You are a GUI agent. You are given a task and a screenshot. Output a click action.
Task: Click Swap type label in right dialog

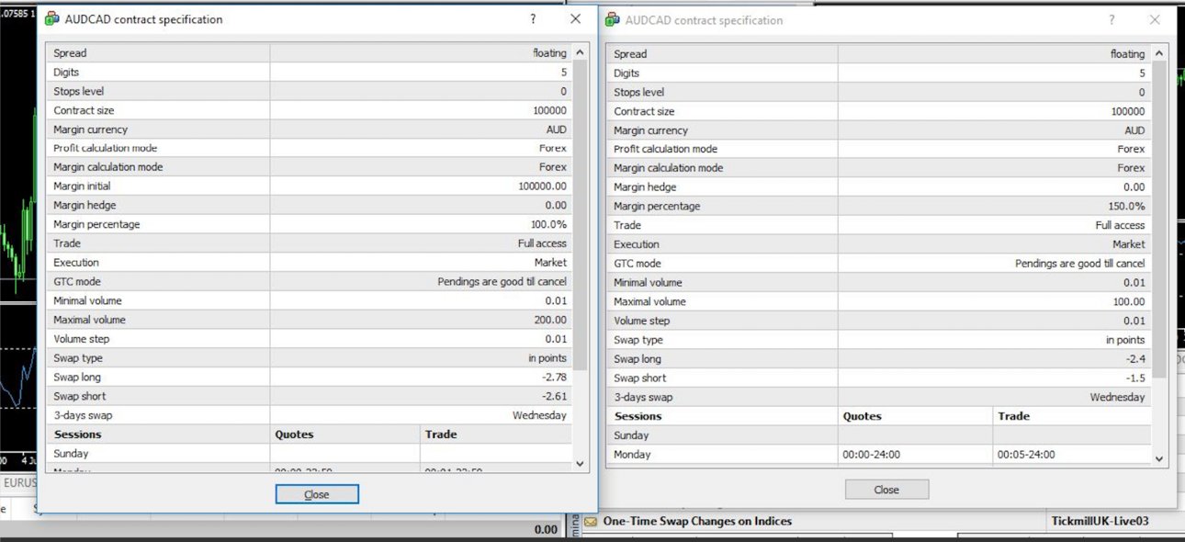click(638, 340)
